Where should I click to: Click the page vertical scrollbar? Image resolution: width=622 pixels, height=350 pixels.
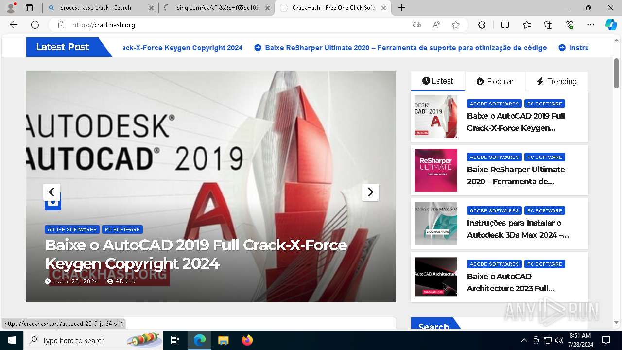tap(617, 180)
